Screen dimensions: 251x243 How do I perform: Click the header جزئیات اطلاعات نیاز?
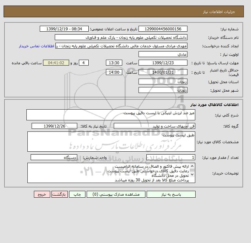click(x=219, y=12)
